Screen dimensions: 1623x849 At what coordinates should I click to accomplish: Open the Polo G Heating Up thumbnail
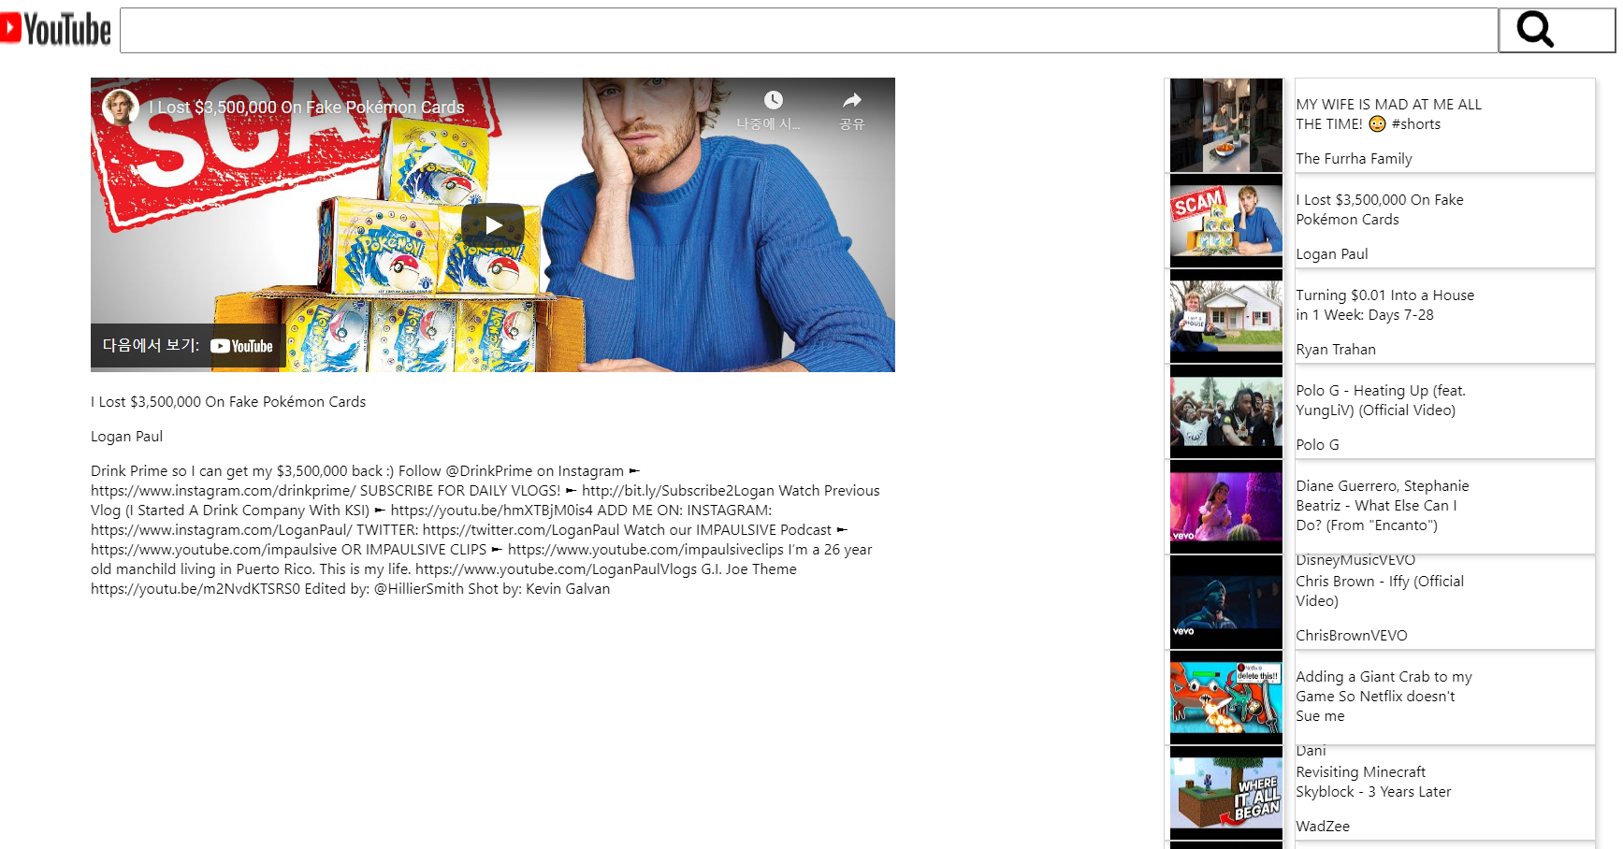point(1226,411)
